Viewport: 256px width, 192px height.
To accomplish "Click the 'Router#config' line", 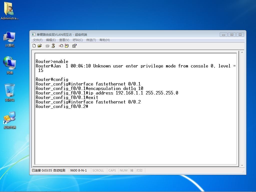I will [52, 79].
